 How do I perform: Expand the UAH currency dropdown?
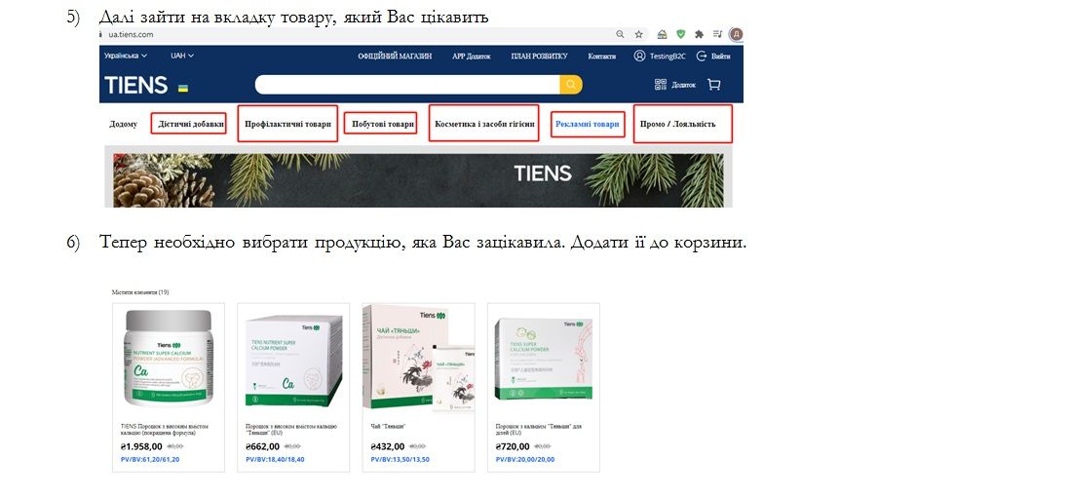click(182, 56)
